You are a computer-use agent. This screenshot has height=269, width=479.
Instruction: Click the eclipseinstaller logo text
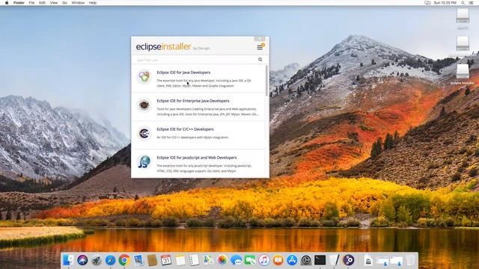pyautogui.click(x=163, y=46)
